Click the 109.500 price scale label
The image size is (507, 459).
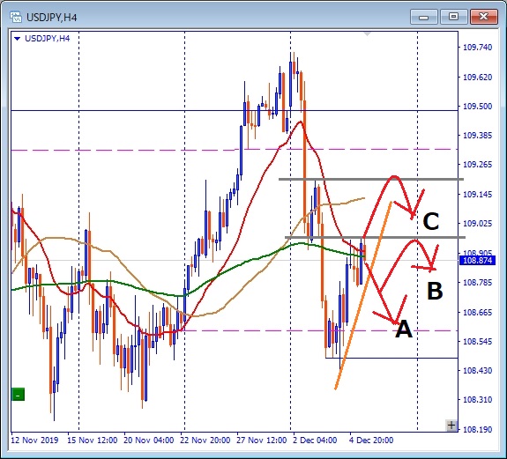pos(478,107)
